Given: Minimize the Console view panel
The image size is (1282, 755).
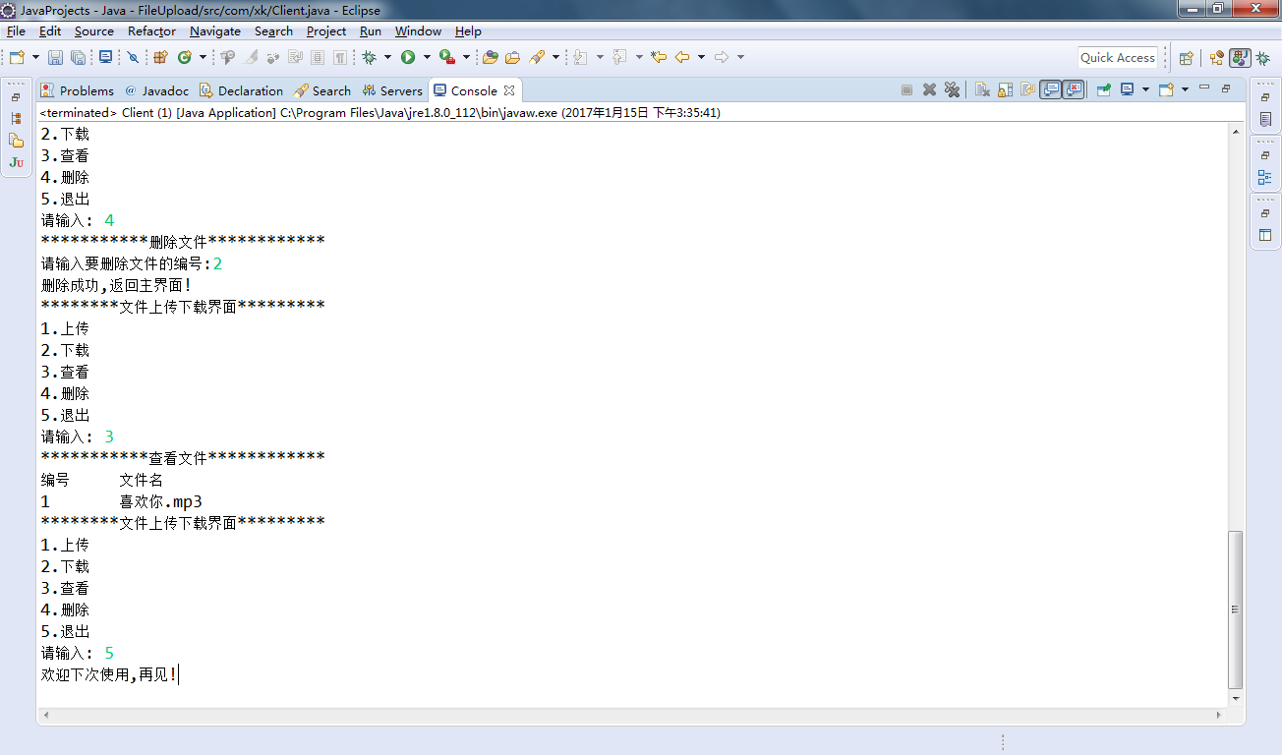Looking at the screenshot, I should tap(1205, 88).
